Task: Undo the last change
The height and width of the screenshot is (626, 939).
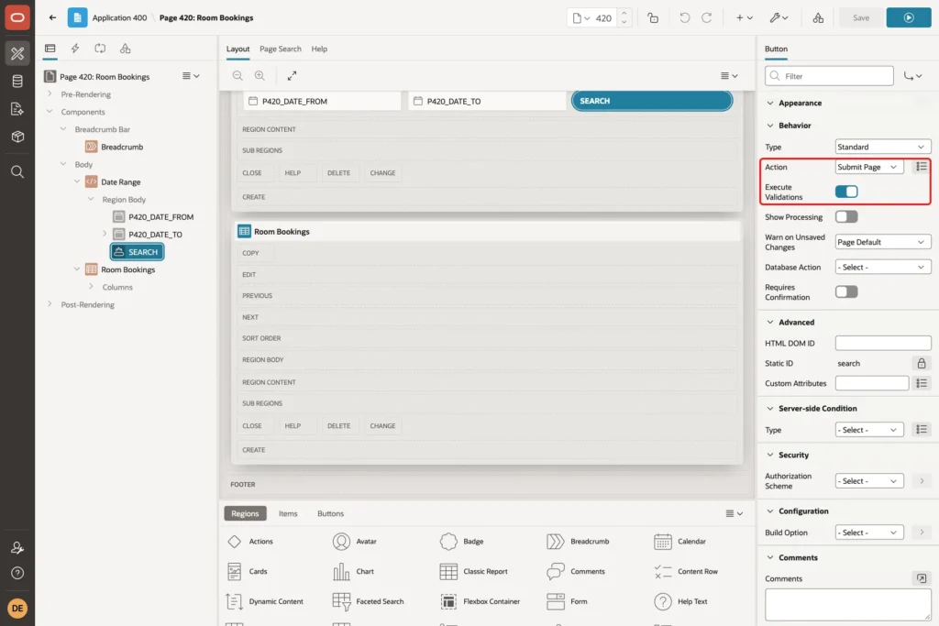Action: tap(684, 18)
